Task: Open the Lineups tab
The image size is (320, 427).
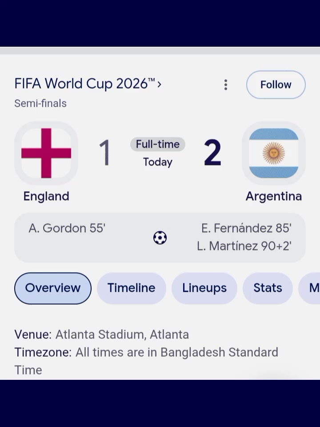Action: [x=204, y=288]
